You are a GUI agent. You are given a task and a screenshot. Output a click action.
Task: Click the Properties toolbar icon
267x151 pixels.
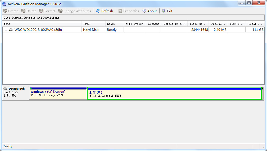click(120, 11)
